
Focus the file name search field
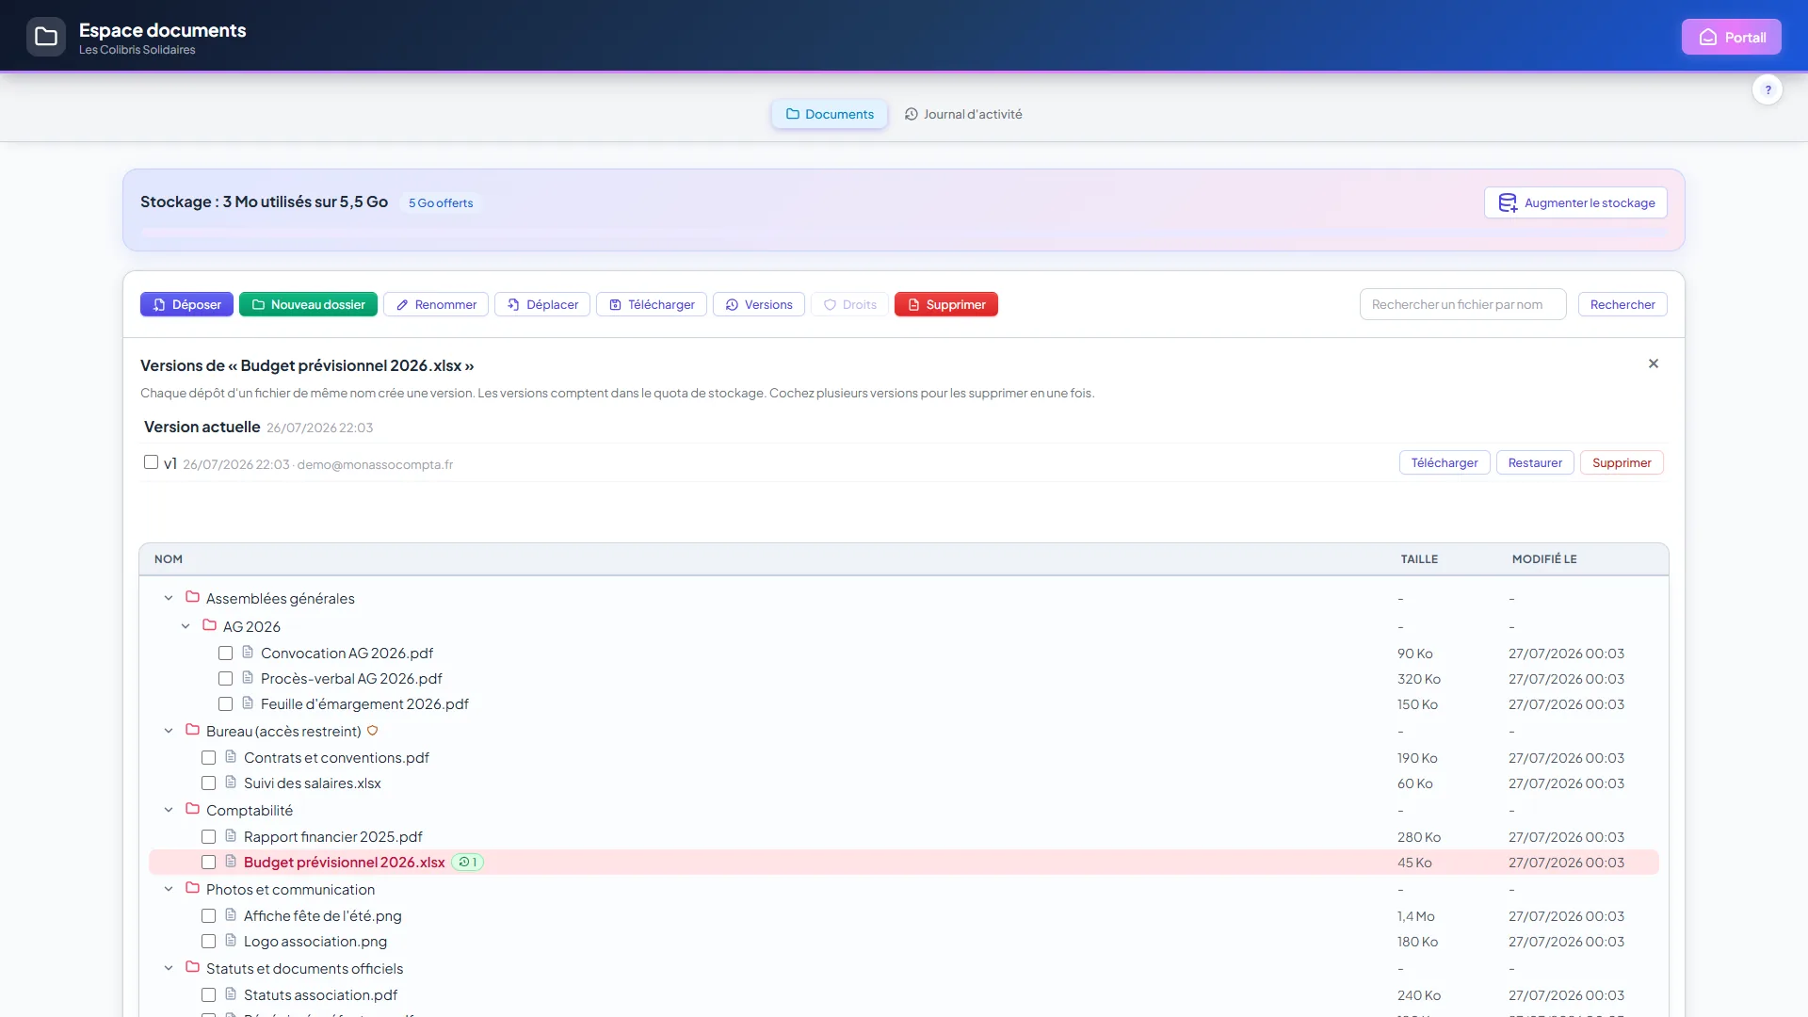coord(1463,304)
